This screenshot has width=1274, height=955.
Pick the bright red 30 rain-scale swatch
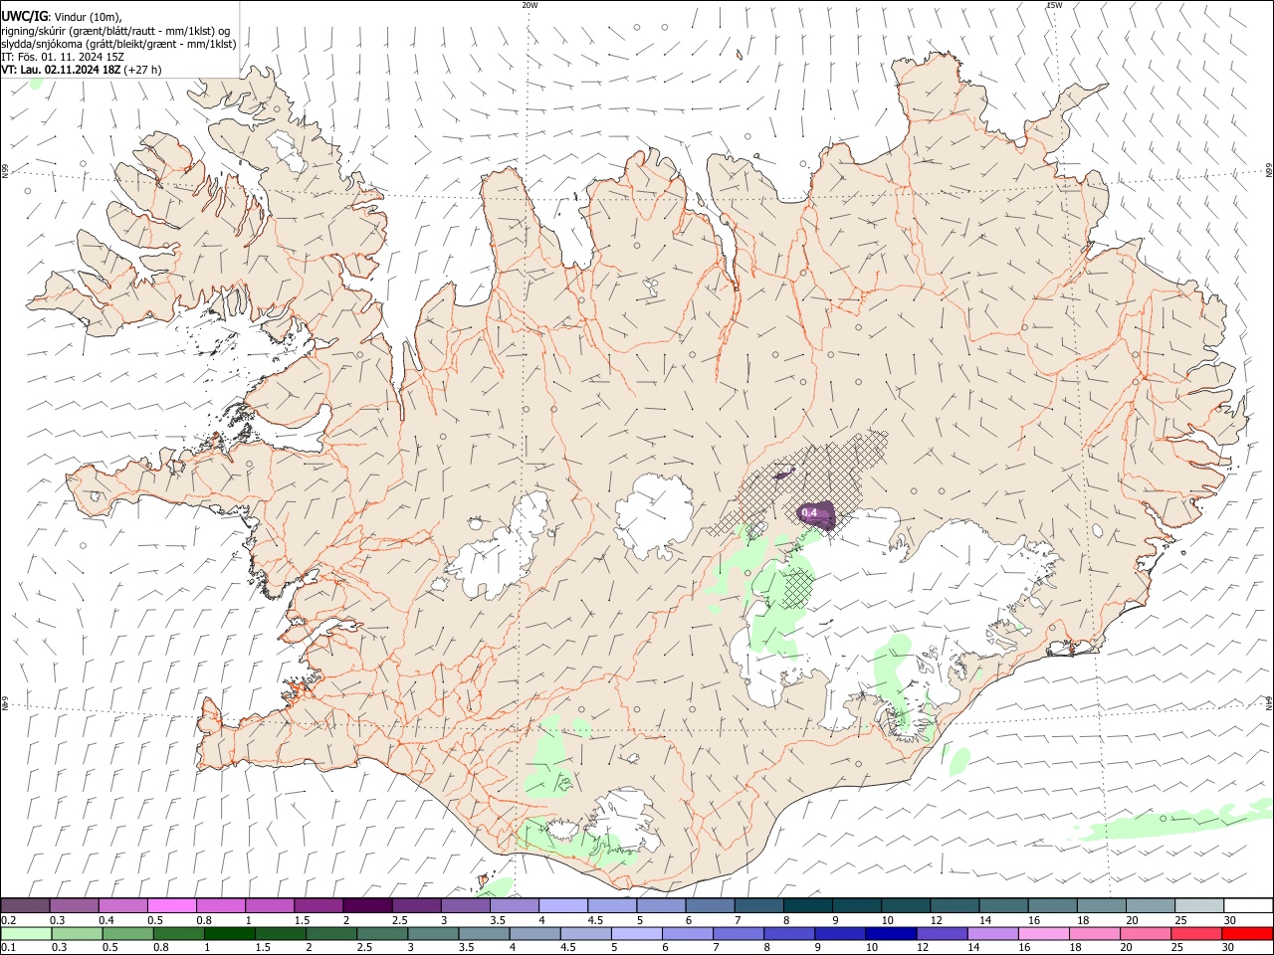coord(1246,933)
